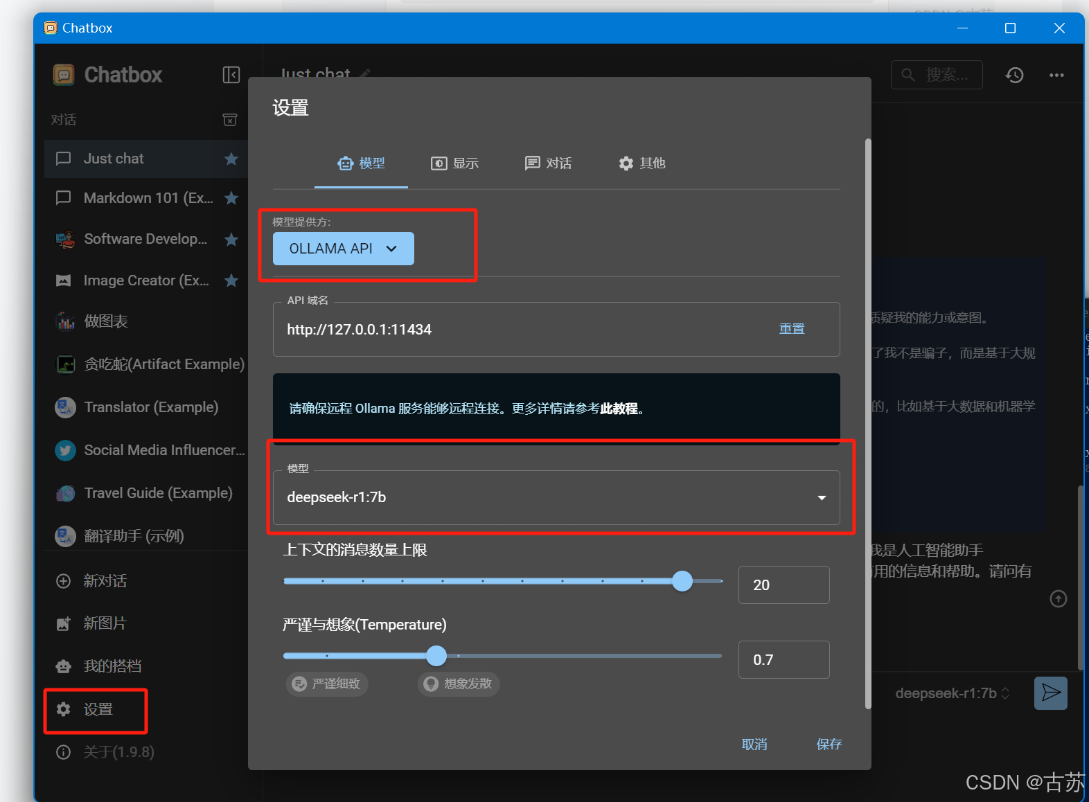
Task: Expand the deepseek-r1:7b model dropdown
Action: (x=556, y=497)
